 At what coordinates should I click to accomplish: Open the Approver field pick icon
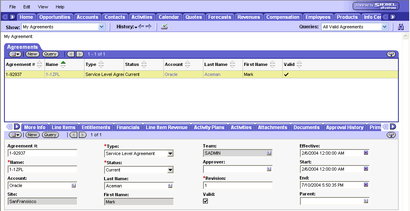(x=269, y=169)
